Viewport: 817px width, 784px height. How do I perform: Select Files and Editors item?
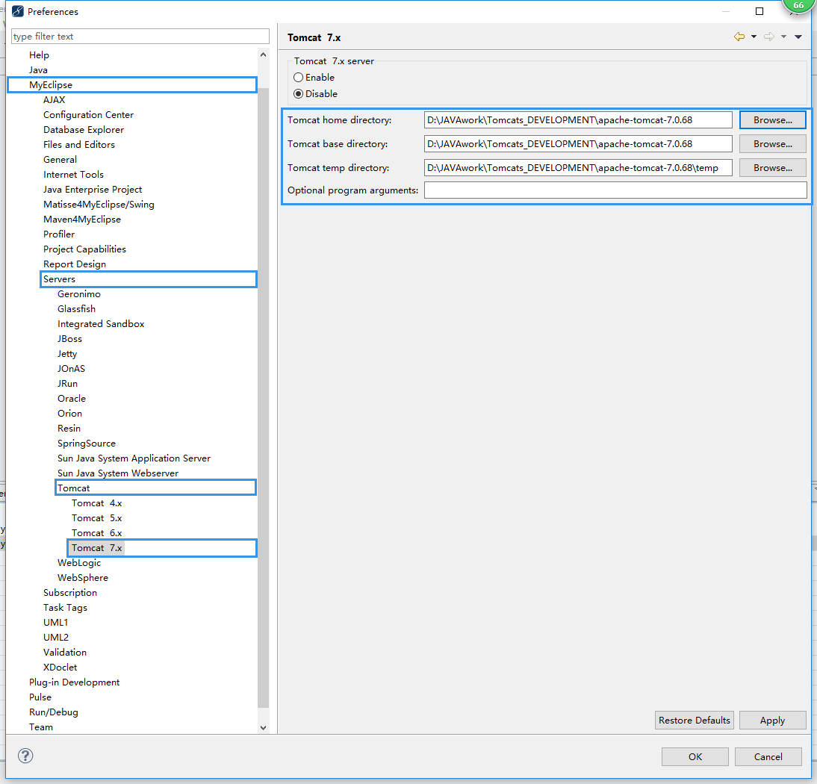78,144
